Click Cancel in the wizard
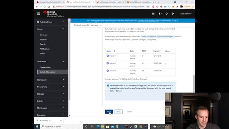229x129 pixels. click(129, 111)
